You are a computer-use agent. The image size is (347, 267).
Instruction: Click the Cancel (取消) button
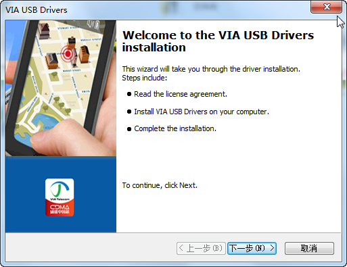(x=309, y=248)
